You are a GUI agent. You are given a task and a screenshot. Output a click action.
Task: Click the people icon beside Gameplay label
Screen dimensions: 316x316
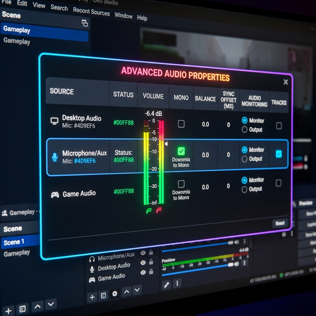4,213
